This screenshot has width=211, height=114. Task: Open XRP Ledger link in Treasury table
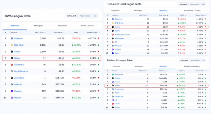click(119, 39)
